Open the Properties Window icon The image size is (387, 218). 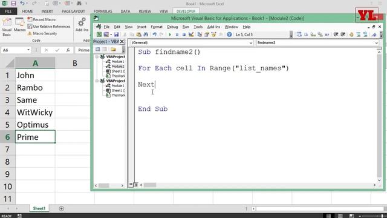tap(207, 35)
